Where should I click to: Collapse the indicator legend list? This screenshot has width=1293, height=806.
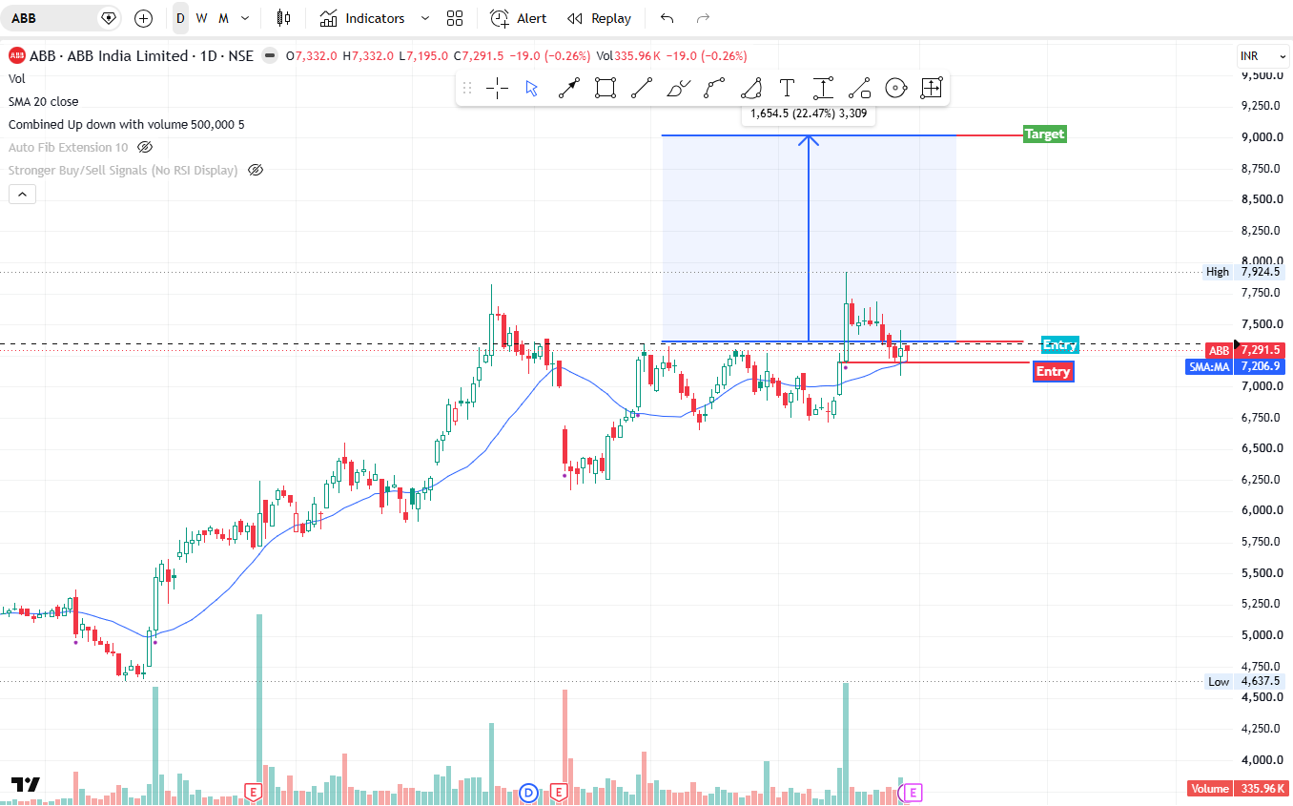22,194
